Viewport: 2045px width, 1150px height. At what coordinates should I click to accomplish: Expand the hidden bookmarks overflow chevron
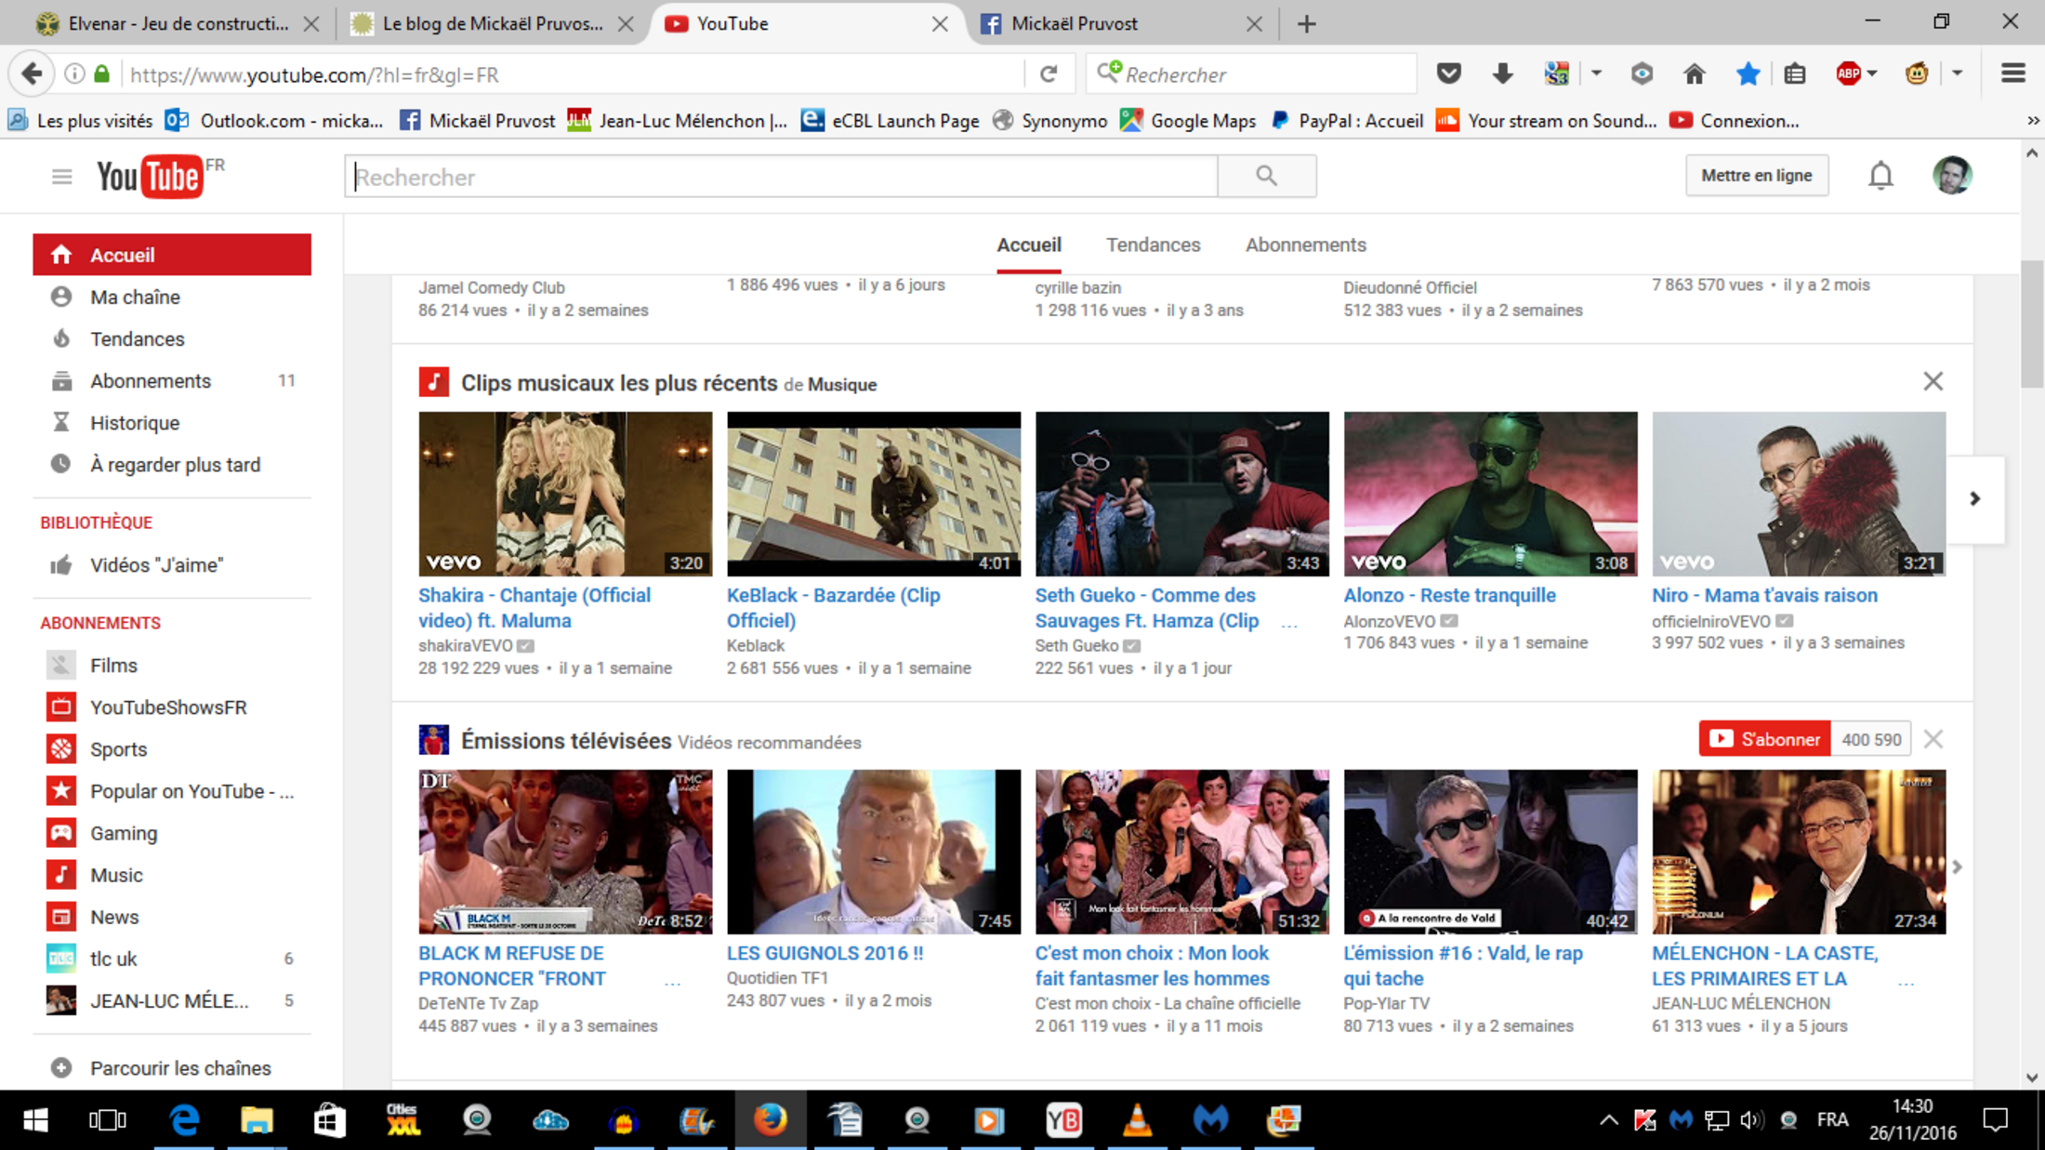tap(2032, 121)
